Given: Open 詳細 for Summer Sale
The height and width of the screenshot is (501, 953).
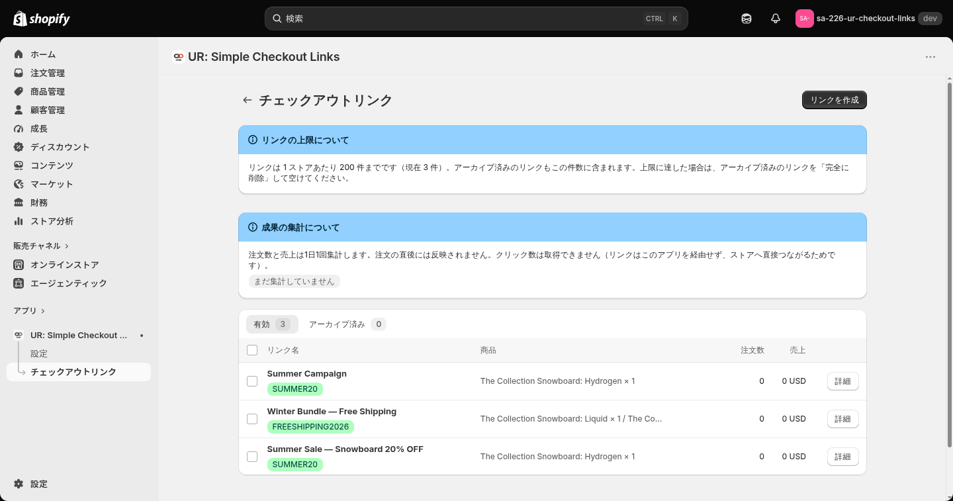Looking at the screenshot, I should tap(842, 457).
